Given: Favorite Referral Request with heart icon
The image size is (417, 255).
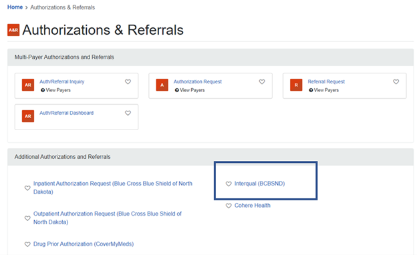Looking at the screenshot, I should 396,82.
